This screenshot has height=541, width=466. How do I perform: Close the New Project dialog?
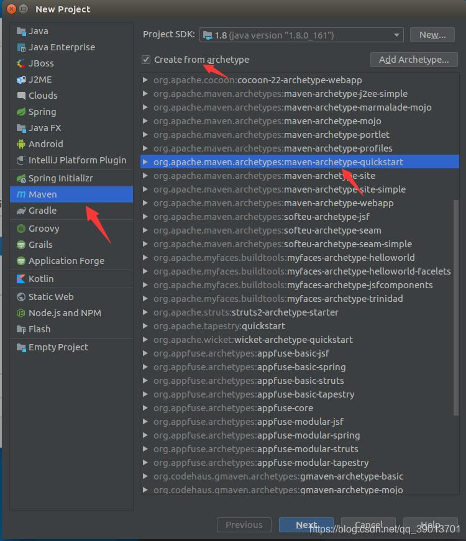(x=11, y=9)
